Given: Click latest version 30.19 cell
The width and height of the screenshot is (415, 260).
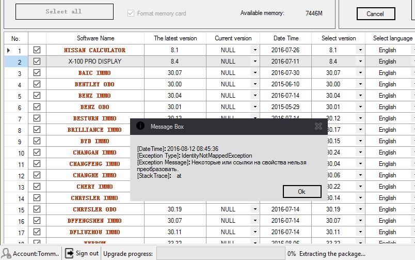Looking at the screenshot, I should [x=174, y=209].
